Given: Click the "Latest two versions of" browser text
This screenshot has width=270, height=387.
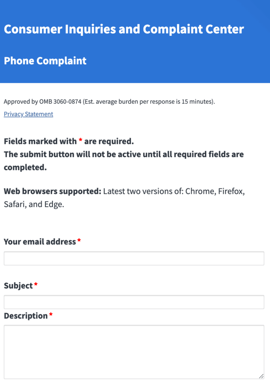Looking at the screenshot, I should pyautogui.click(x=143, y=191).
